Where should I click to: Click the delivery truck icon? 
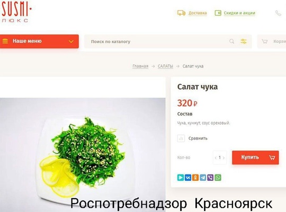(x=181, y=13)
